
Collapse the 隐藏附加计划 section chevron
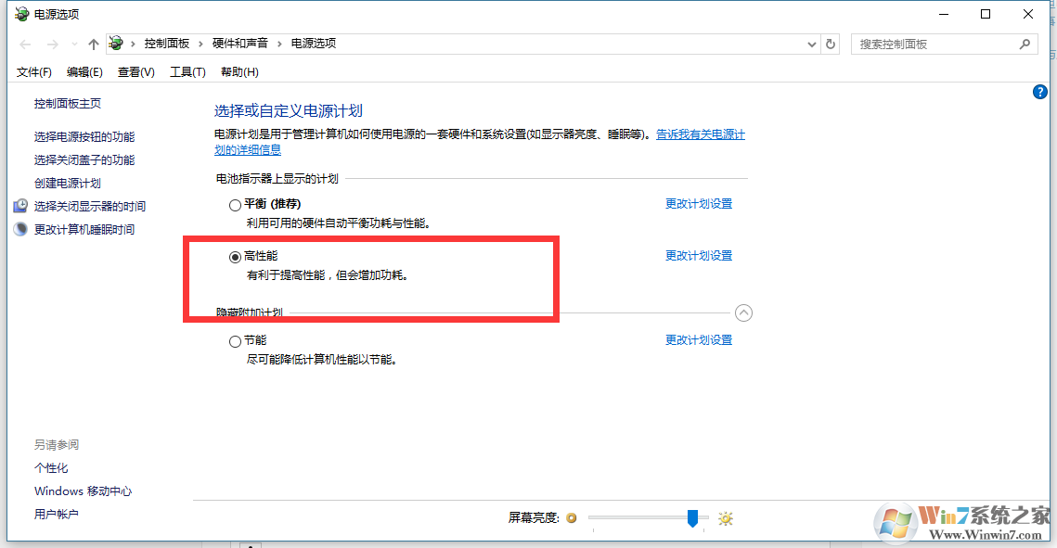click(x=743, y=312)
